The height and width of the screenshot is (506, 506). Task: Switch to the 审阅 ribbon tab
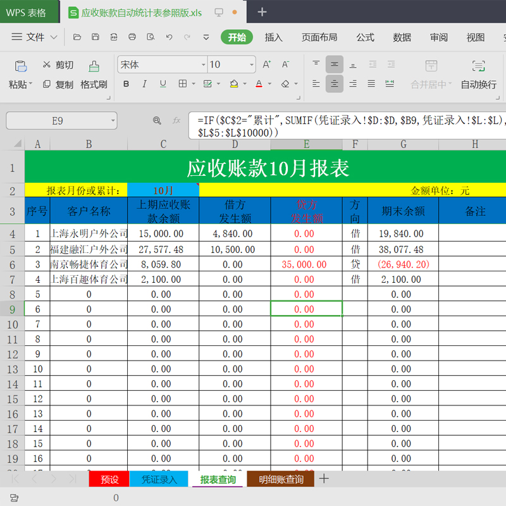(438, 37)
